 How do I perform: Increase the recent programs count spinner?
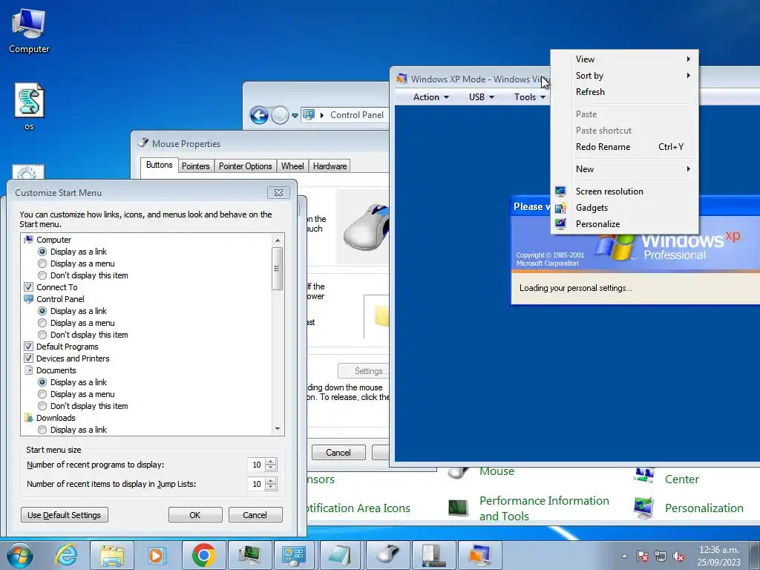tap(272, 462)
